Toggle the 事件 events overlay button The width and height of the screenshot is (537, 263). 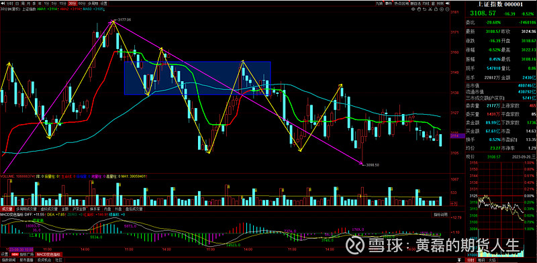[388, 3]
